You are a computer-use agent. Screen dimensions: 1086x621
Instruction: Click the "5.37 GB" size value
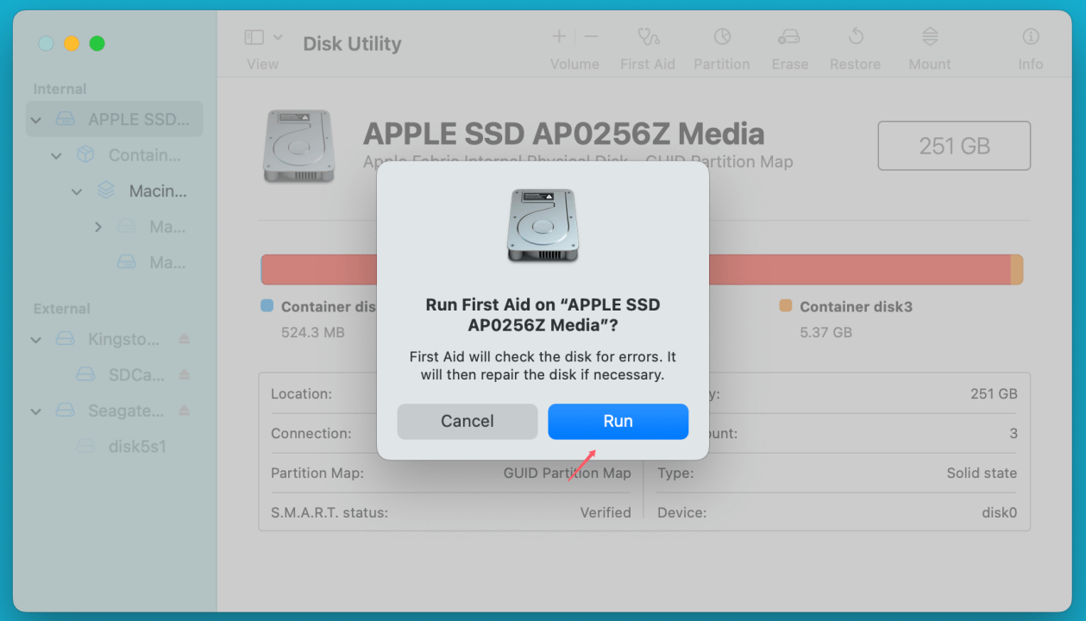(825, 332)
